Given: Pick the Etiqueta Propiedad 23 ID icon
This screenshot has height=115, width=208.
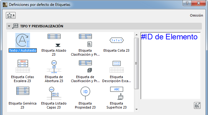Looking at the screenshot, I should [85, 93].
